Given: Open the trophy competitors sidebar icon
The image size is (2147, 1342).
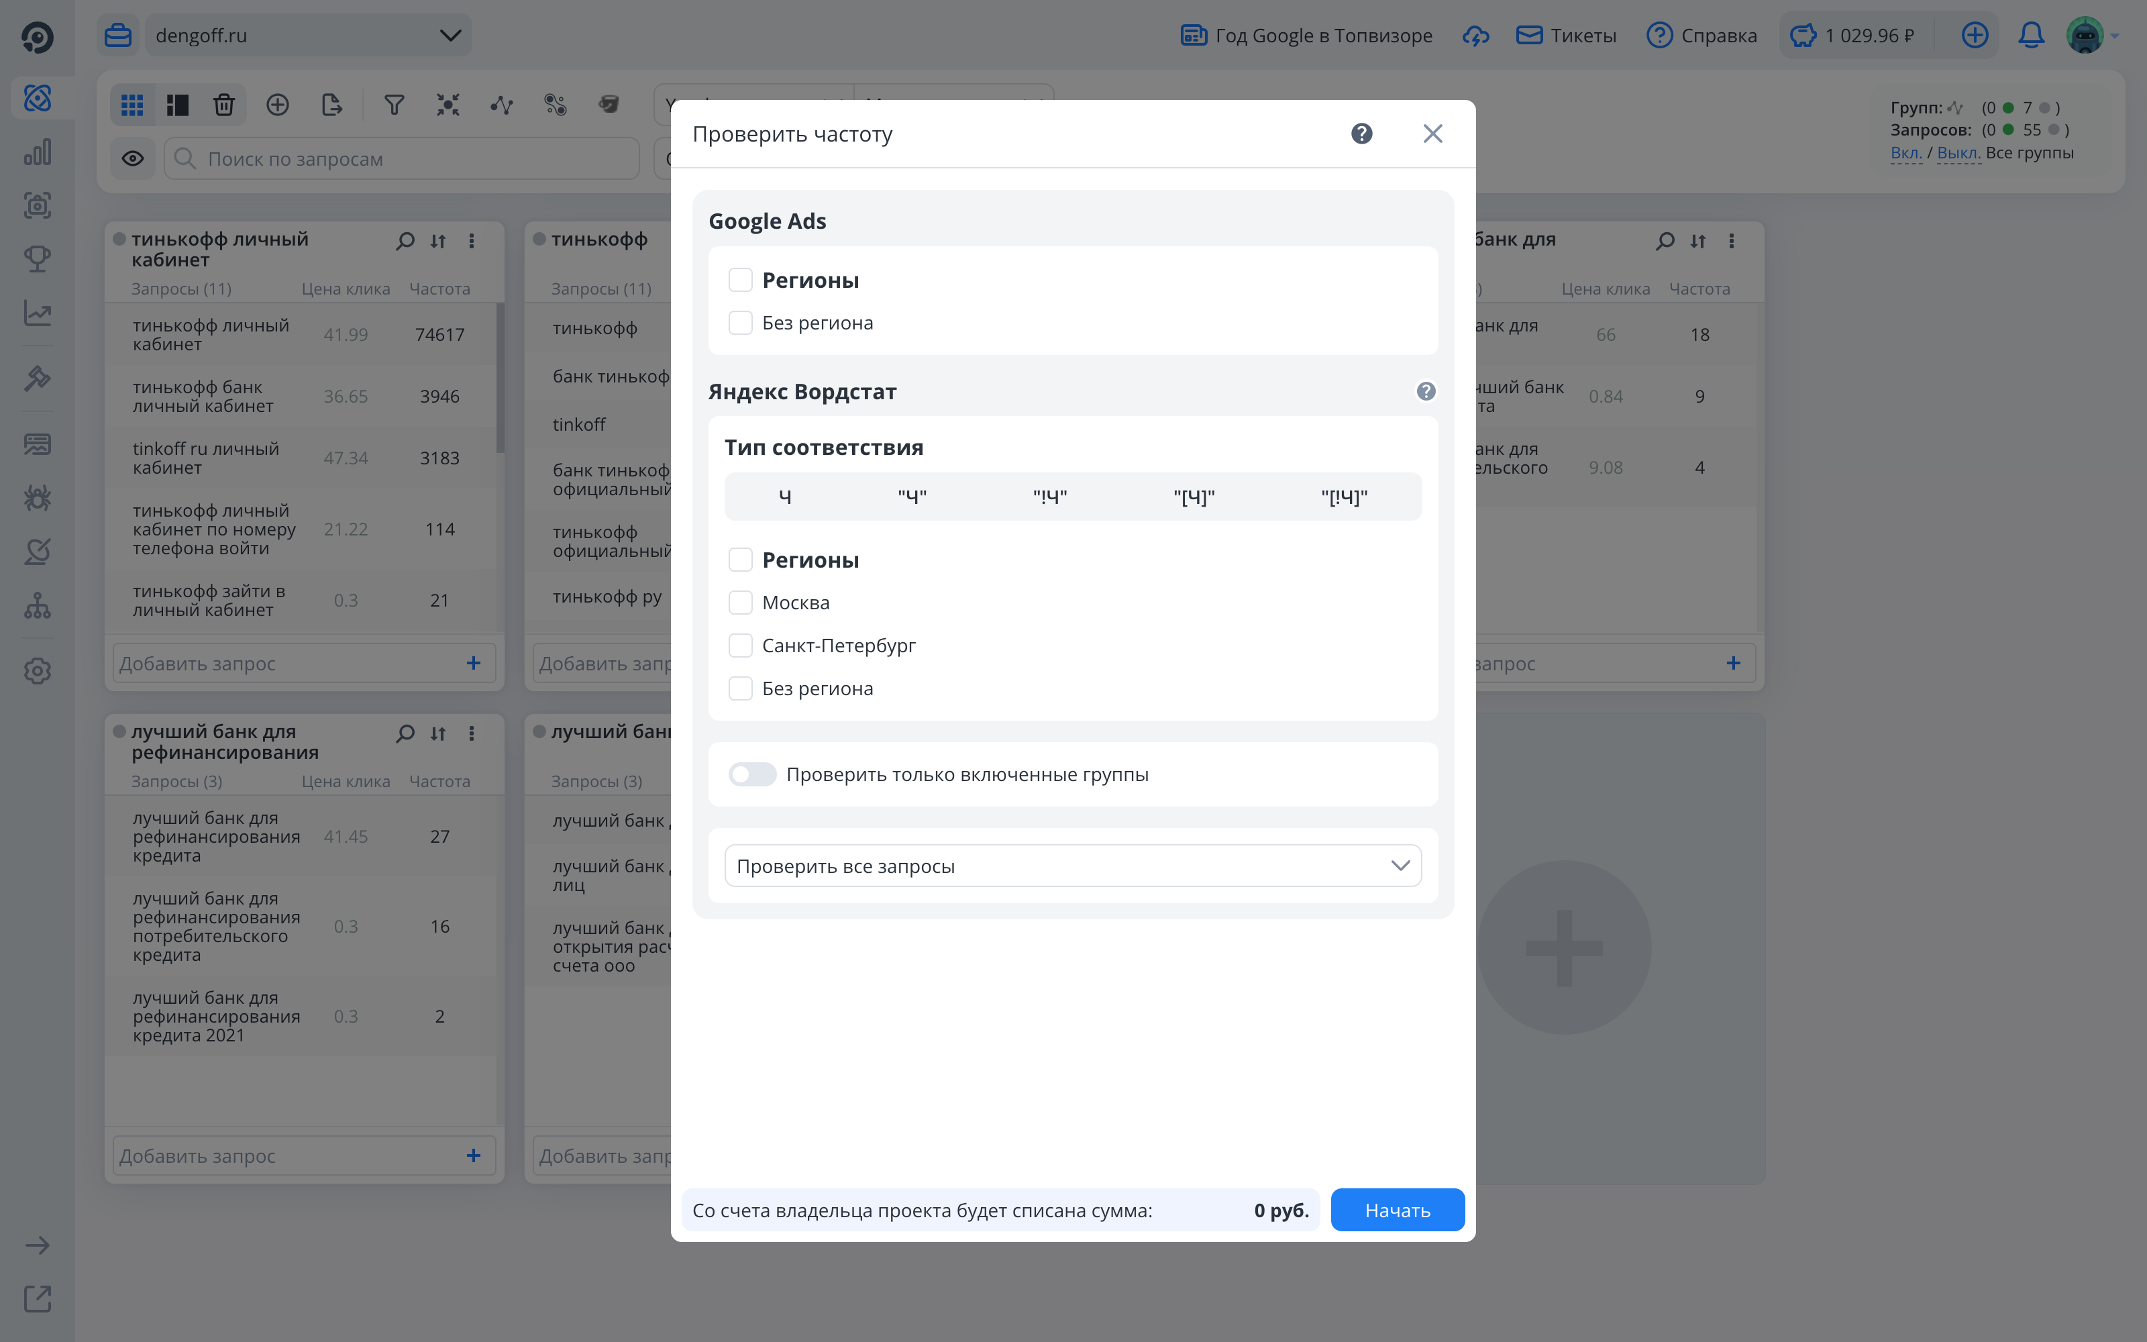Looking at the screenshot, I should 38,259.
